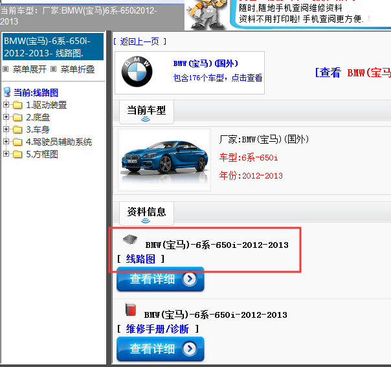391x367 pixels.
Task: Select the 3.车身 tree item
Action: click(38, 129)
